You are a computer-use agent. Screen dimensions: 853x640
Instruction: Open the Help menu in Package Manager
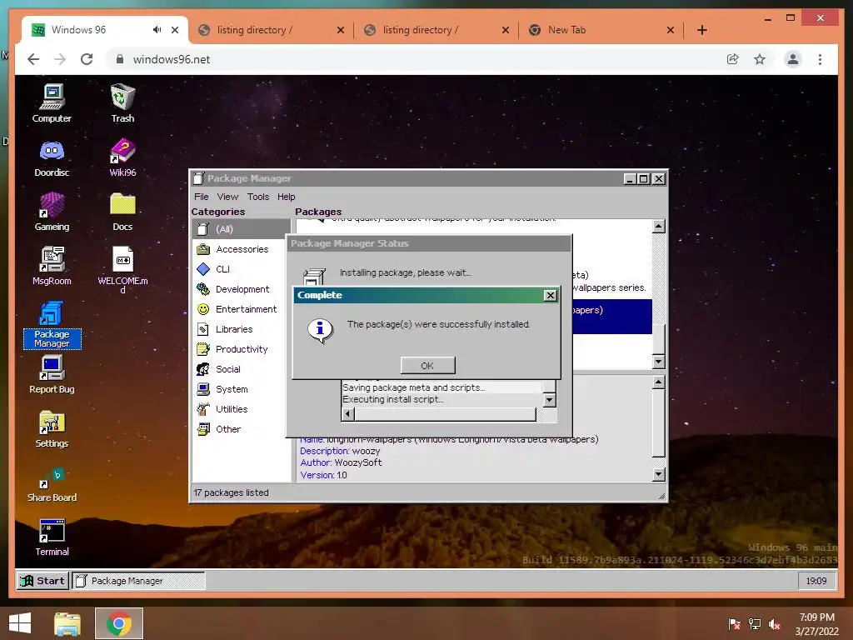click(x=287, y=197)
